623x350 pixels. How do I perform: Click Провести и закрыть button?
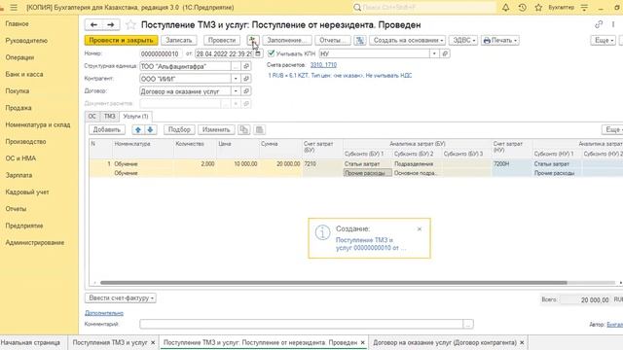(x=121, y=40)
